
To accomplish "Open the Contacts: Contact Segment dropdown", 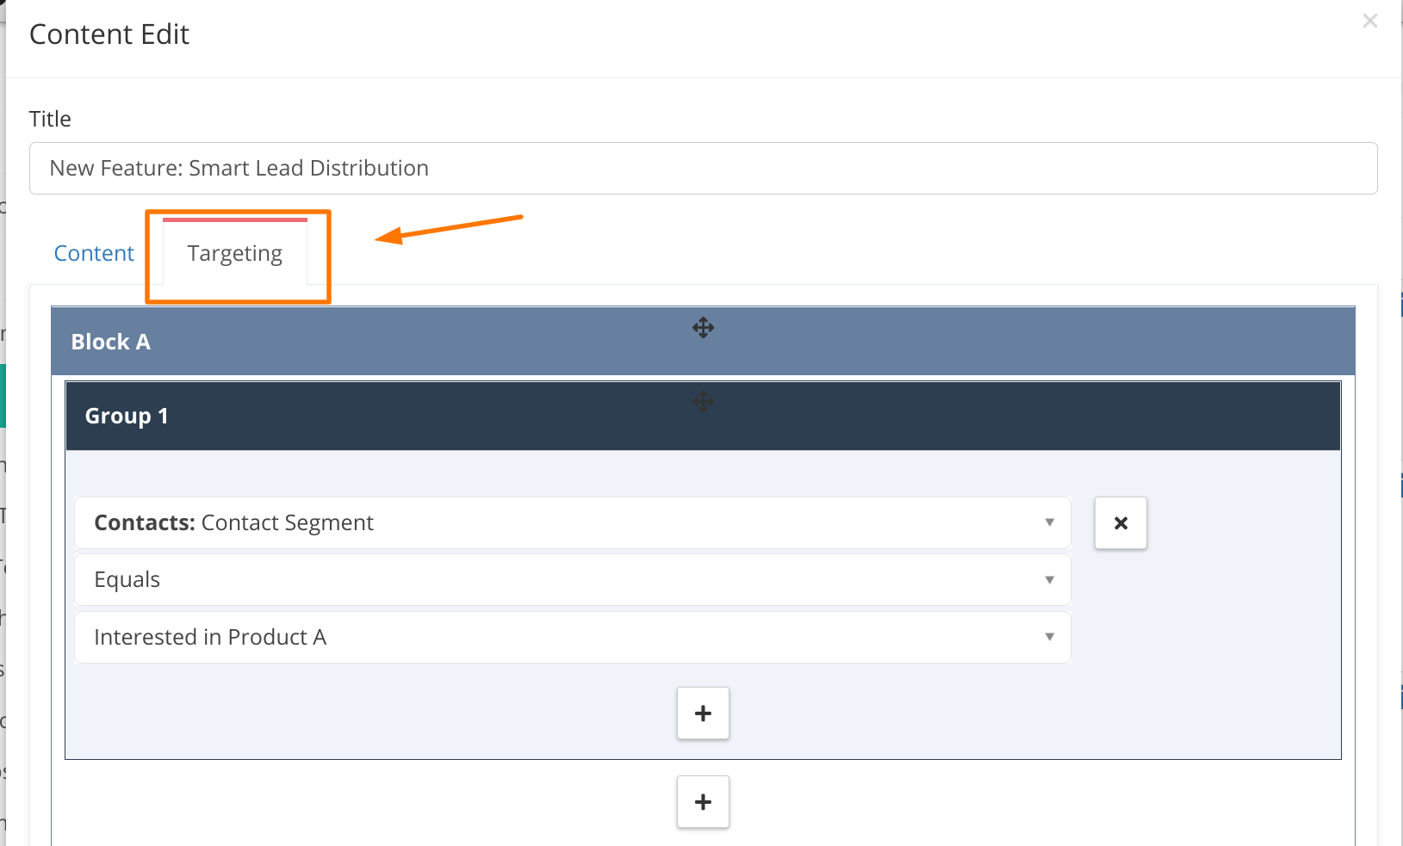I will [x=573, y=522].
